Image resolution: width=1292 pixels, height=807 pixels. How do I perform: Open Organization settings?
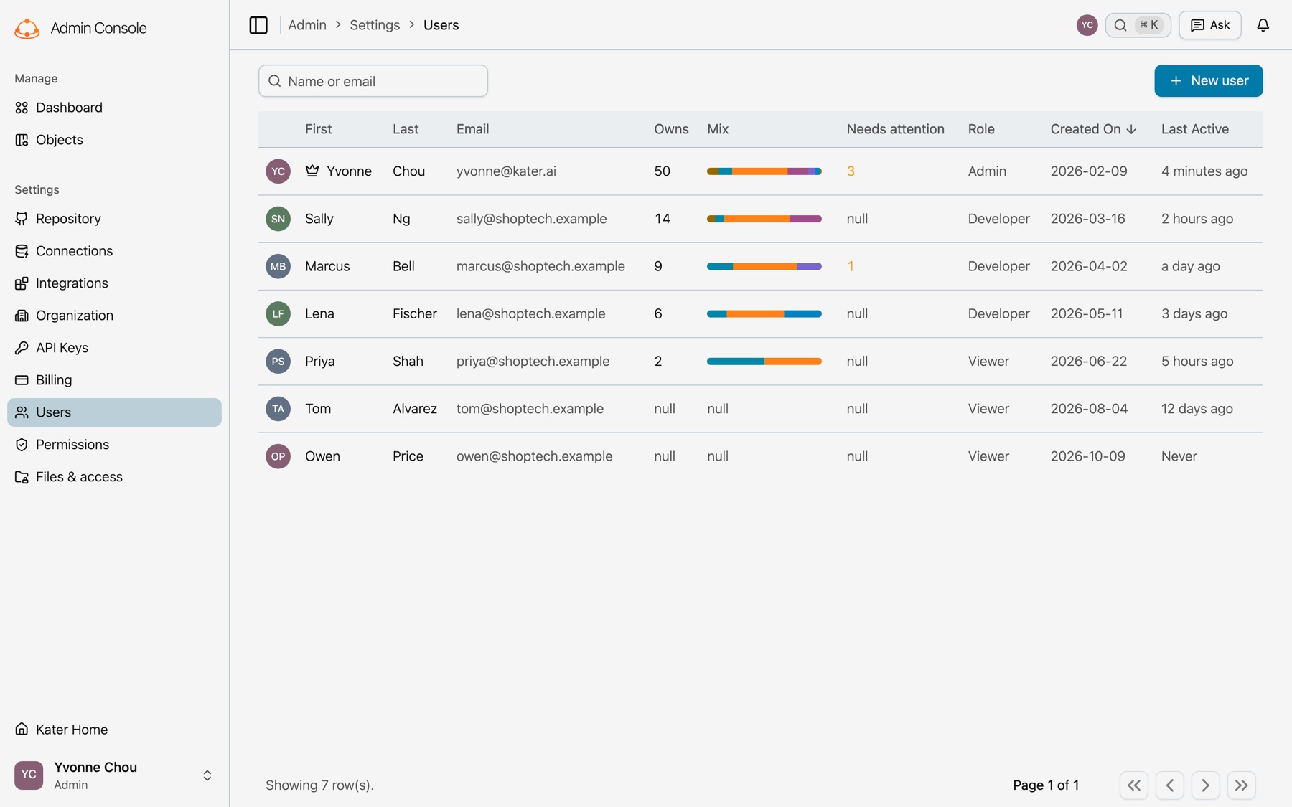(x=115, y=316)
